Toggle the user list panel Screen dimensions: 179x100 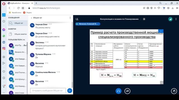pyautogui.click(x=77, y=19)
